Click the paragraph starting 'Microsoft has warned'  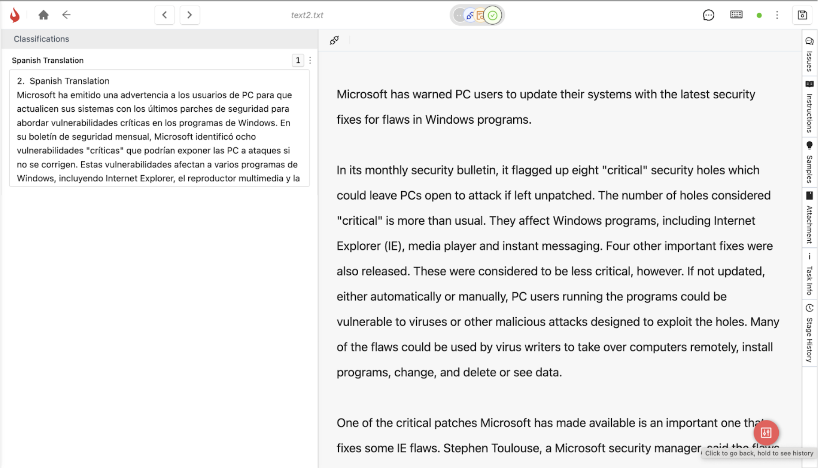click(546, 107)
